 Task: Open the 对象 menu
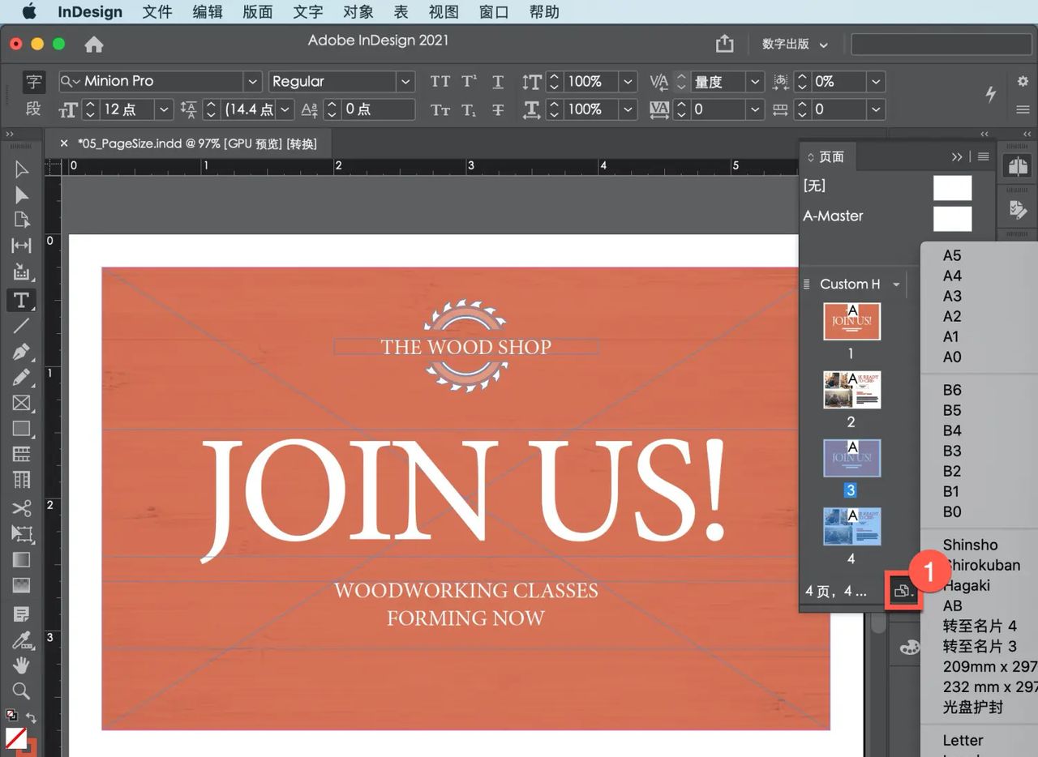[358, 12]
